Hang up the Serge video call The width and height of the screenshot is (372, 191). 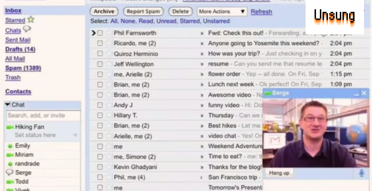[x=279, y=173]
